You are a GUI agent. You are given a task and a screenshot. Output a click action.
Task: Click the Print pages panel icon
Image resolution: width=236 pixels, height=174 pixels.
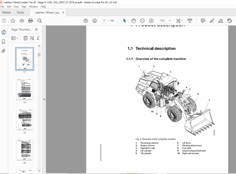coord(32,38)
